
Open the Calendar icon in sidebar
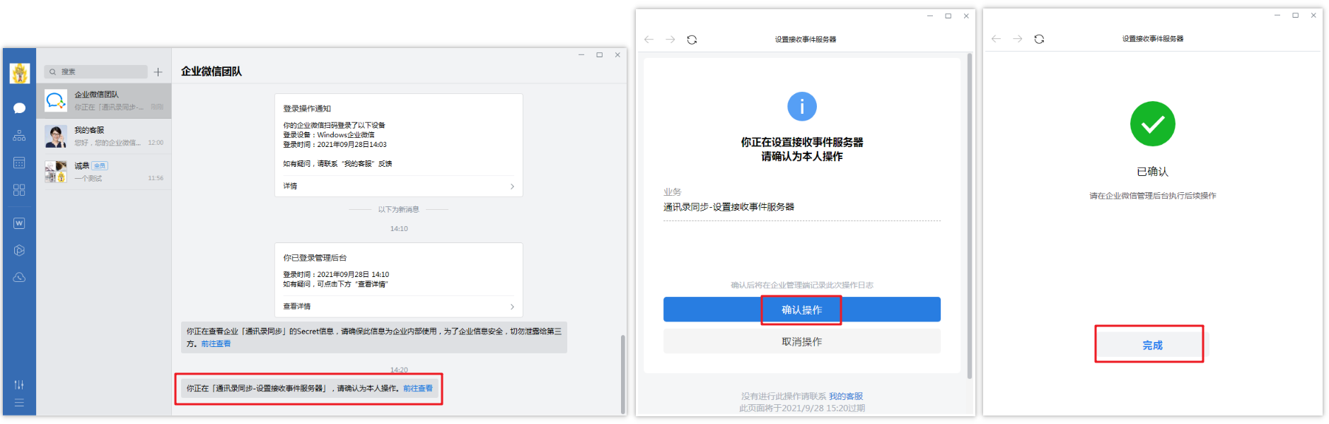click(19, 163)
